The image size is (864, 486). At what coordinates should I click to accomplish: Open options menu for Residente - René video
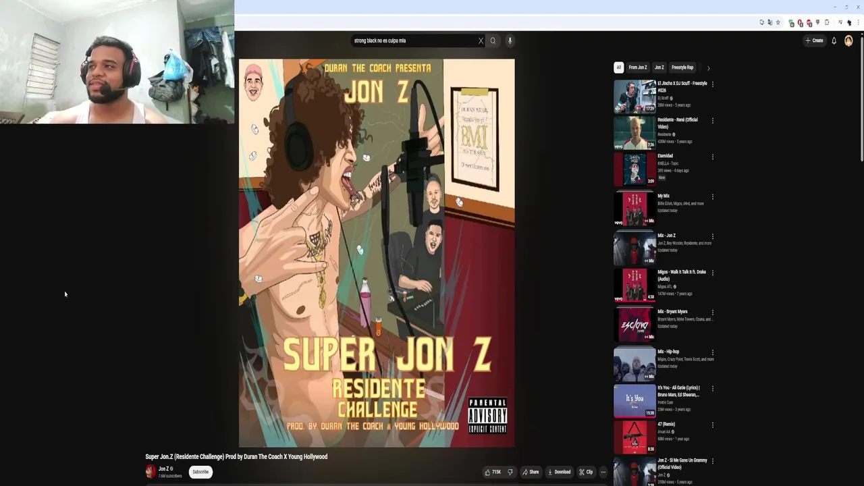713,121
